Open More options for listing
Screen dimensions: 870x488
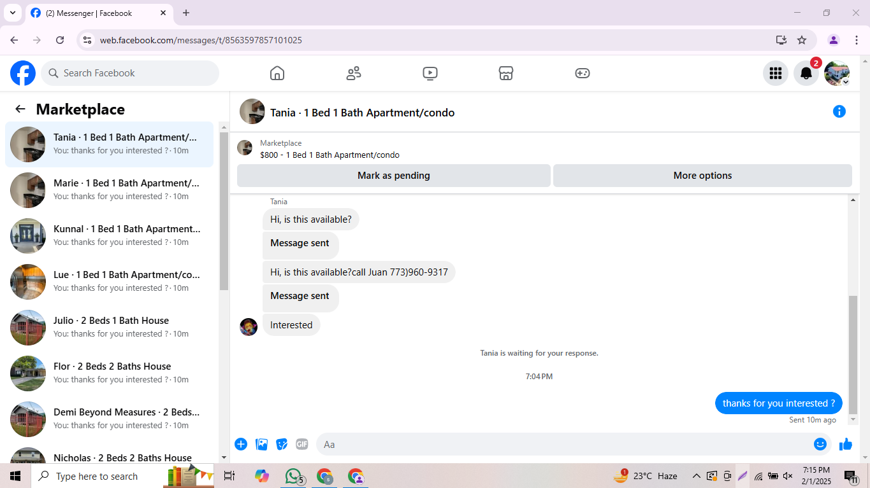702,176
